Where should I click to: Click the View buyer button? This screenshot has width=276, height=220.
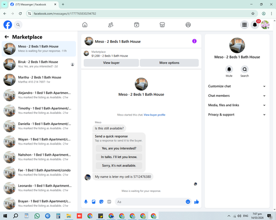click(x=112, y=63)
